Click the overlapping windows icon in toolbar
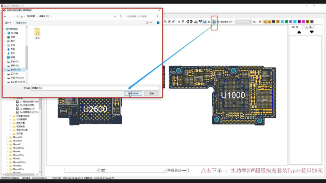This screenshot has height=183, width=326. 174,22
